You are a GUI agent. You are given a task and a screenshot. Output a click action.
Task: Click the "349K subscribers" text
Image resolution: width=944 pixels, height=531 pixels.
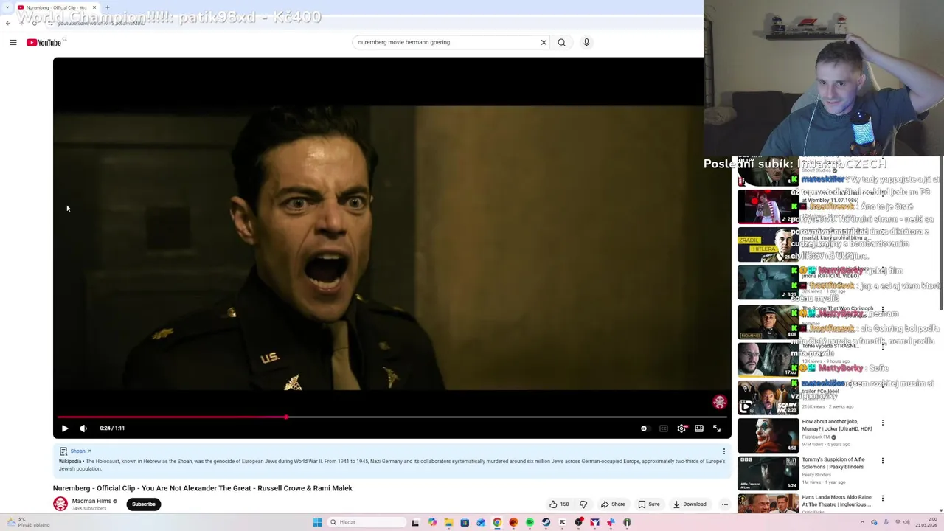[89, 508]
